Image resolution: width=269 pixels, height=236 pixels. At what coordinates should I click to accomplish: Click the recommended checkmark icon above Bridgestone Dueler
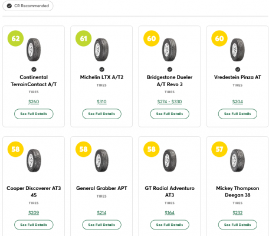[170, 70]
